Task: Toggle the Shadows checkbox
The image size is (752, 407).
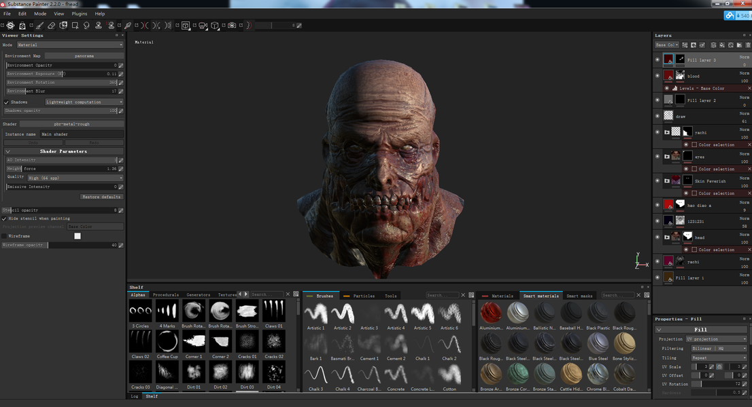Action: [6, 102]
